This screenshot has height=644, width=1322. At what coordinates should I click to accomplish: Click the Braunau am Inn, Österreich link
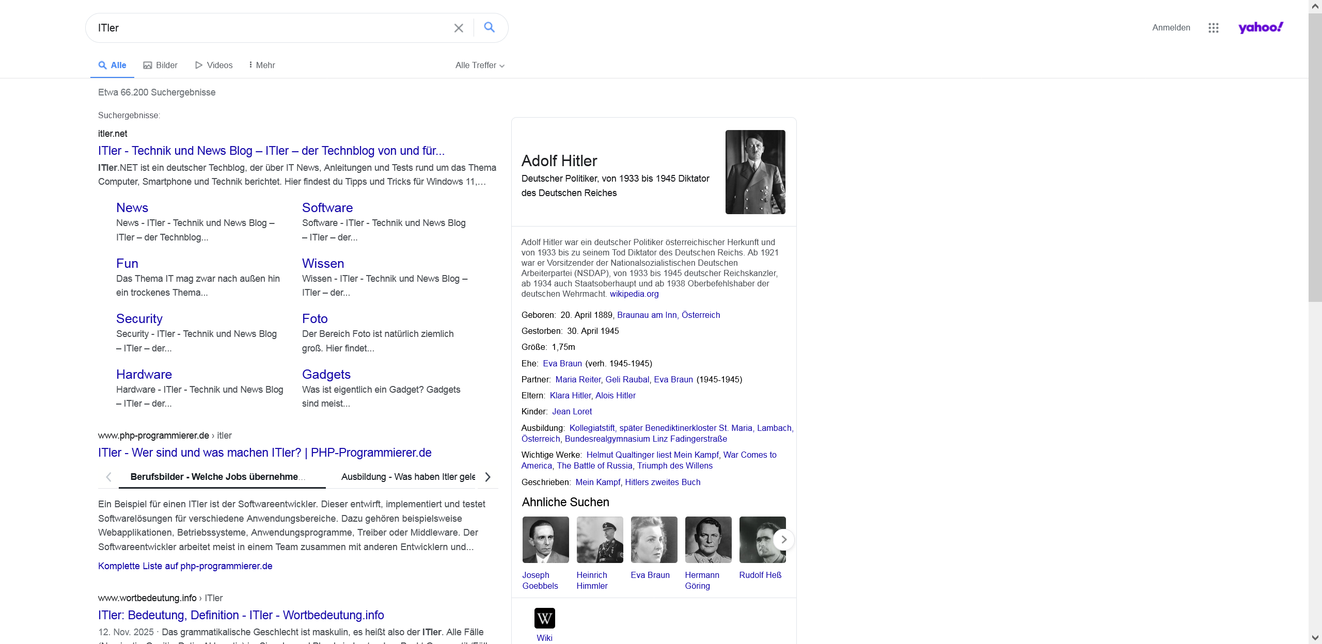(668, 315)
